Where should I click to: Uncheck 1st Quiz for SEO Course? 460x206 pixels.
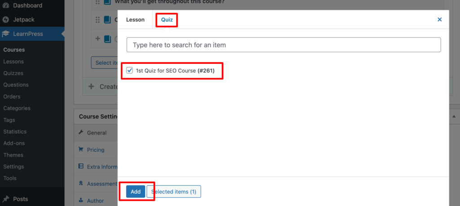(x=129, y=71)
